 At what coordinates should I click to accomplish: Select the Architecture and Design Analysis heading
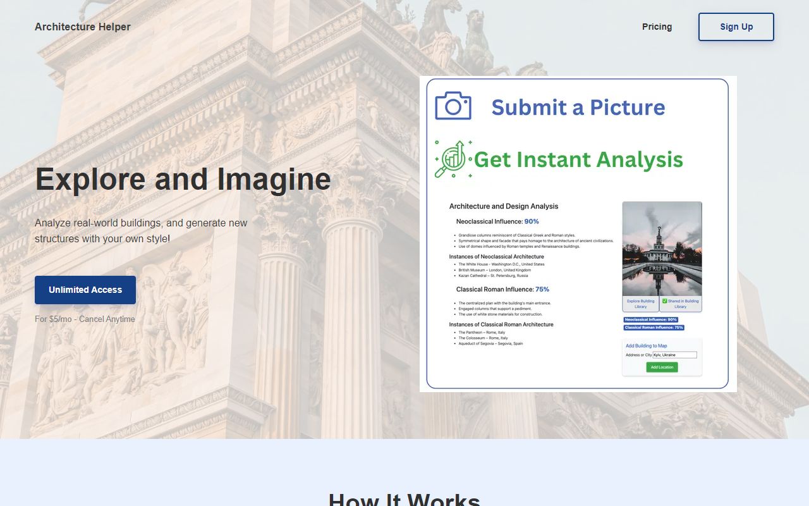[503, 206]
